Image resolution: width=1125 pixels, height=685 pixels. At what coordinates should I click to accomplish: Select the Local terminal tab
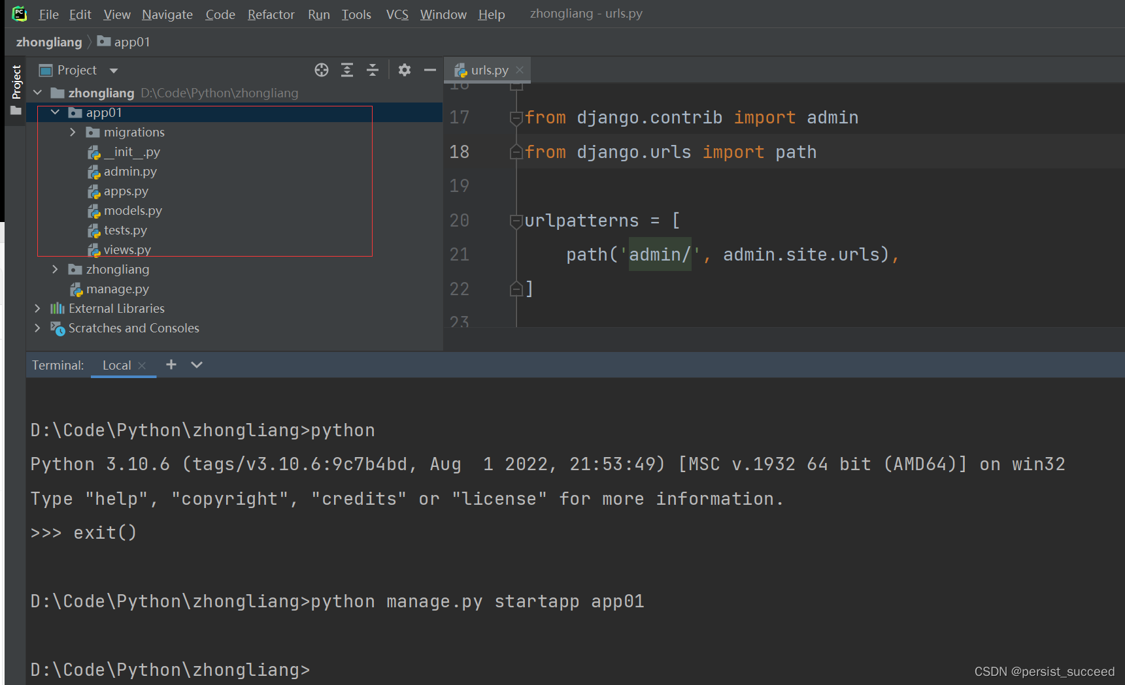click(x=116, y=365)
